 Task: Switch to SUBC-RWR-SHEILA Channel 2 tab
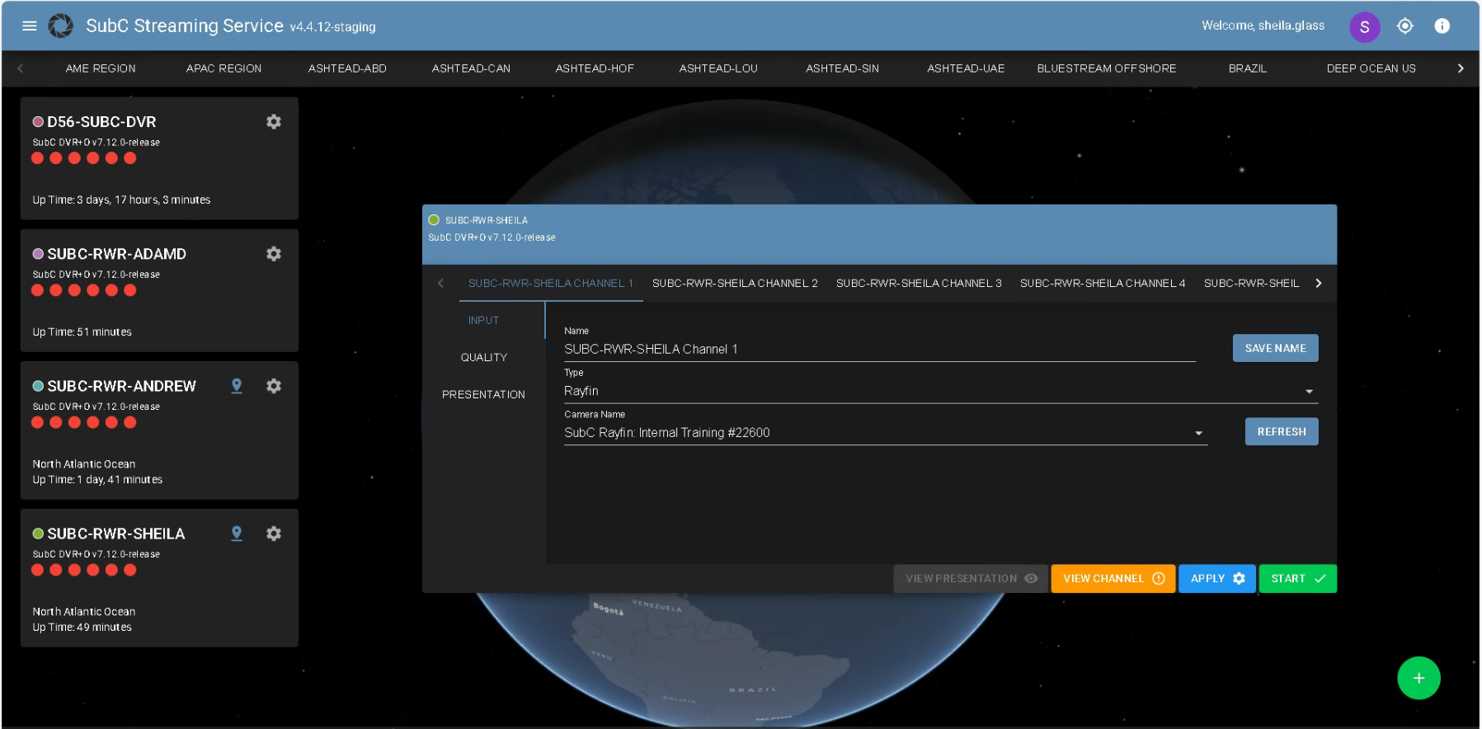(x=734, y=283)
